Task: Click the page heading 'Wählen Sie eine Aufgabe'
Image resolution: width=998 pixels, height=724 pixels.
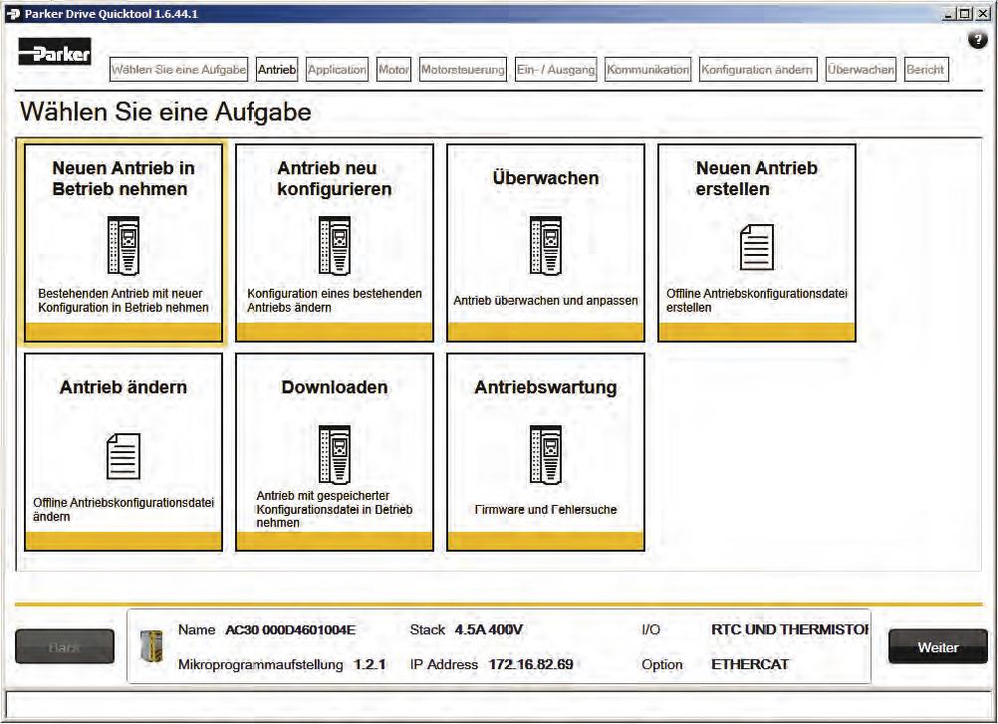Action: tap(165, 112)
